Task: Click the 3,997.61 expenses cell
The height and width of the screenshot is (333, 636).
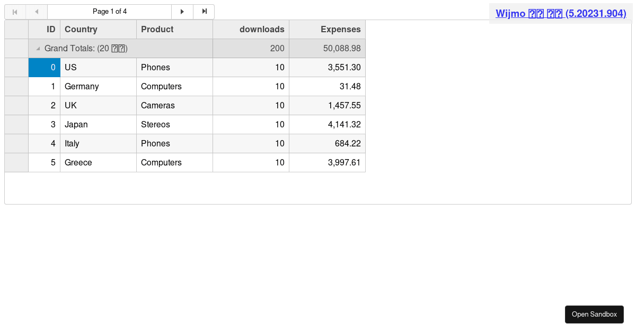Action: pos(327,163)
